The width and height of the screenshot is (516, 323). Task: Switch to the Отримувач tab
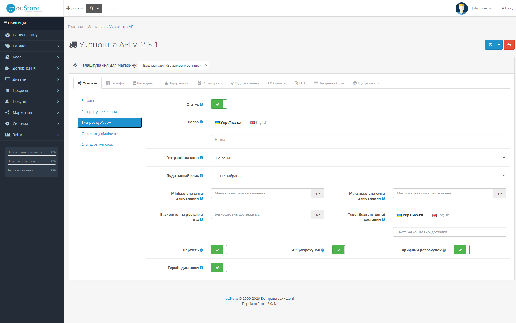(210, 83)
